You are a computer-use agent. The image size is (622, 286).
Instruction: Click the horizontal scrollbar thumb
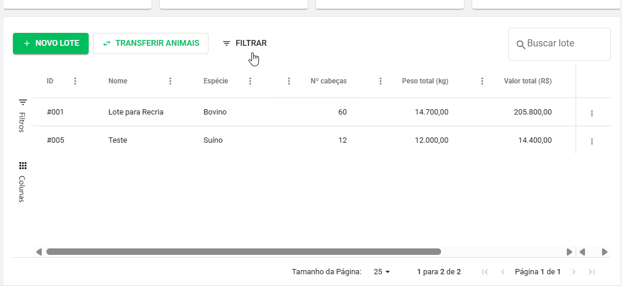coord(243,252)
